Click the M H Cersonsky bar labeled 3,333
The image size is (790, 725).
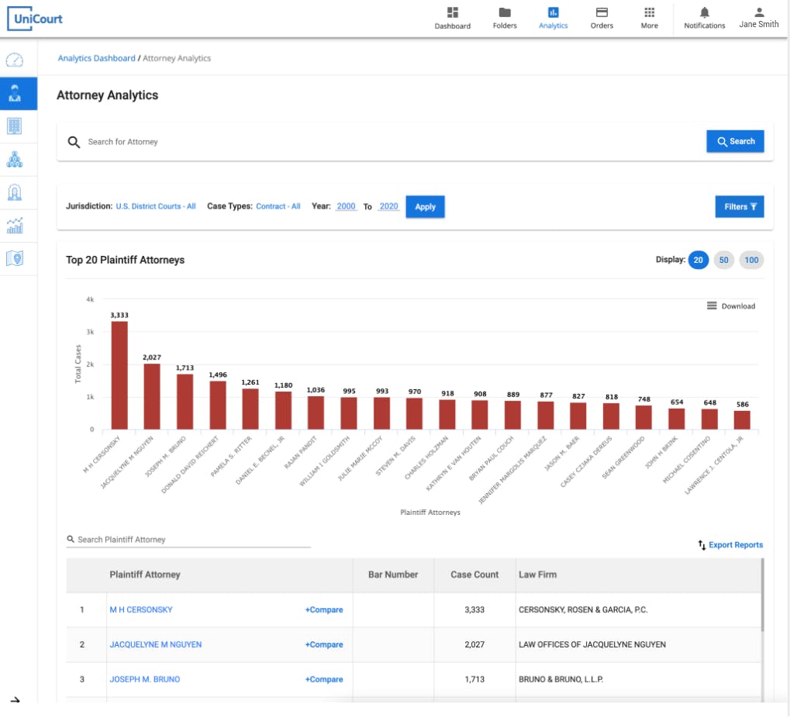119,375
